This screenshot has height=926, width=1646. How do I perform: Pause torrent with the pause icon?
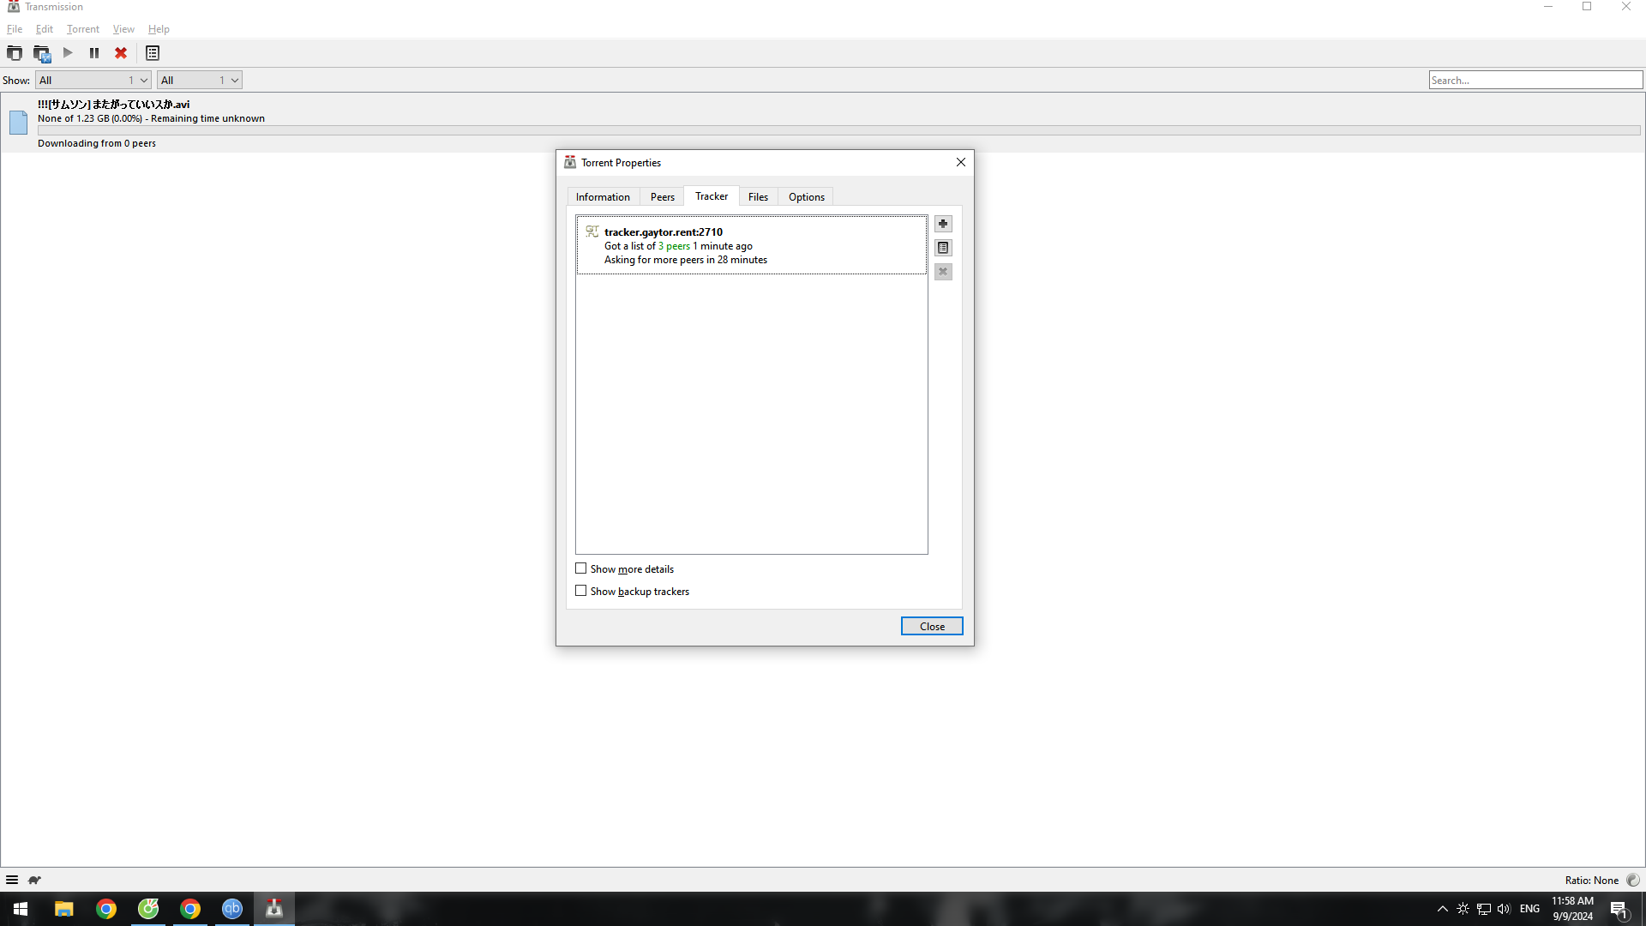[x=94, y=53]
